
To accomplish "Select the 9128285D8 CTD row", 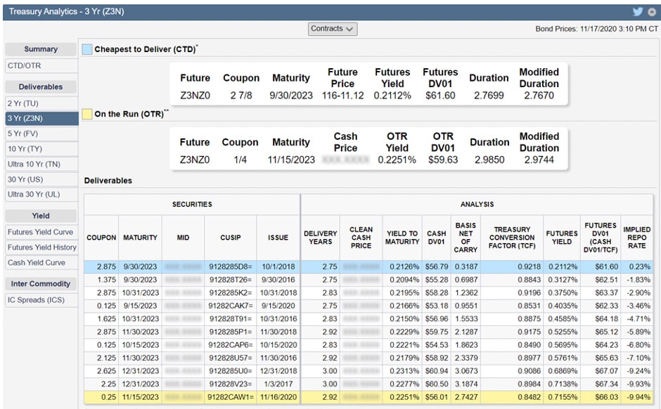I will click(x=230, y=267).
